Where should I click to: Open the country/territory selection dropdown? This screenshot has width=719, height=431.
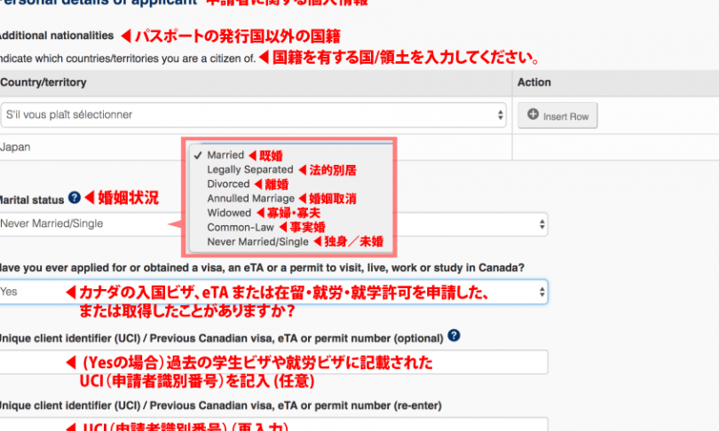coord(253,114)
